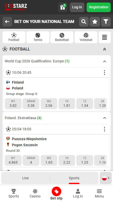
Task: Open the filter funnel icon
Action: [106, 22]
